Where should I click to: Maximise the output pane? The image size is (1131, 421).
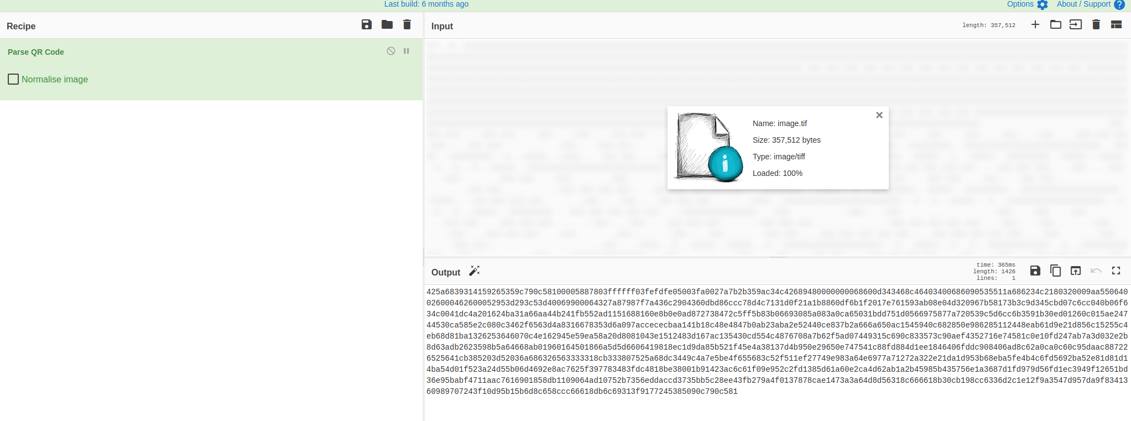(x=1116, y=271)
